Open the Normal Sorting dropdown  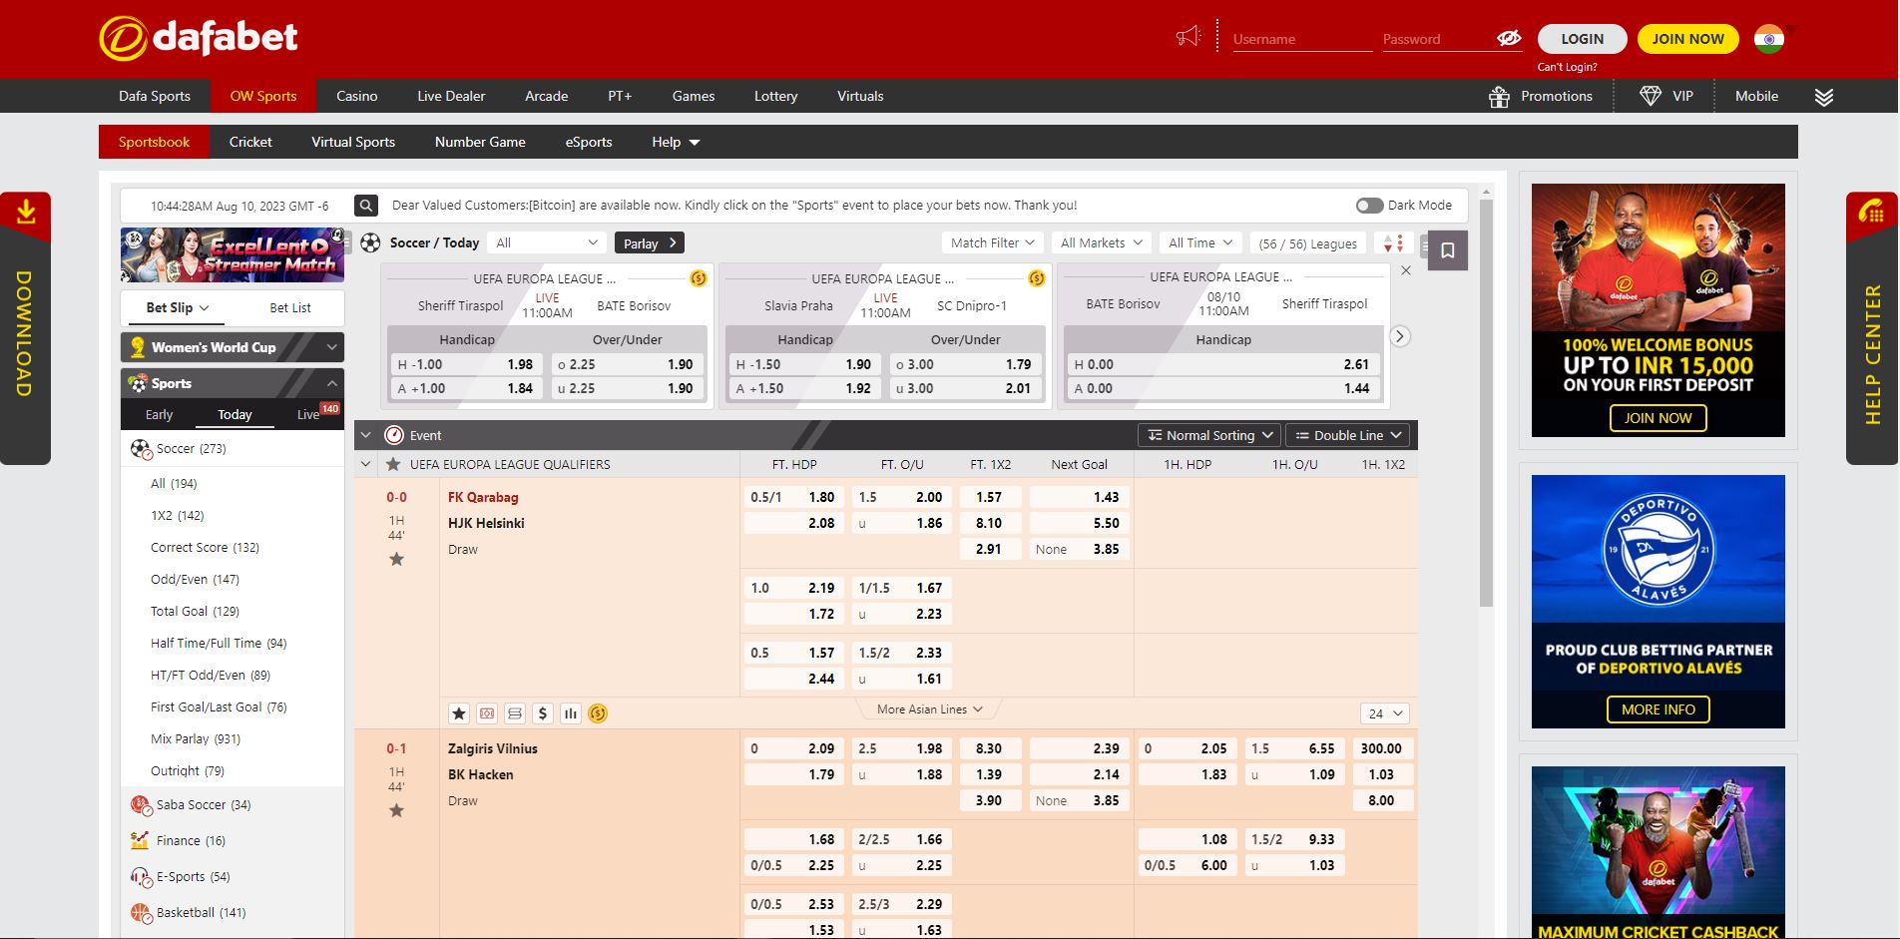point(1209,436)
